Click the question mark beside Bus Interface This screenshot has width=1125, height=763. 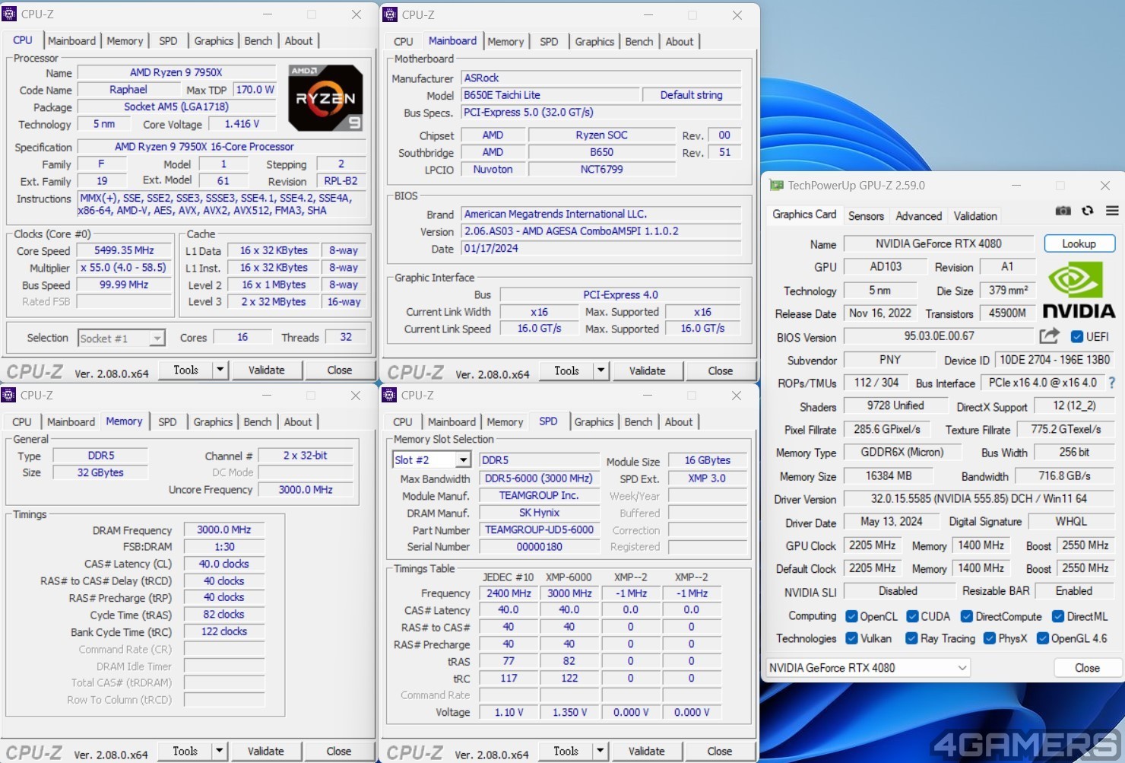point(1112,383)
